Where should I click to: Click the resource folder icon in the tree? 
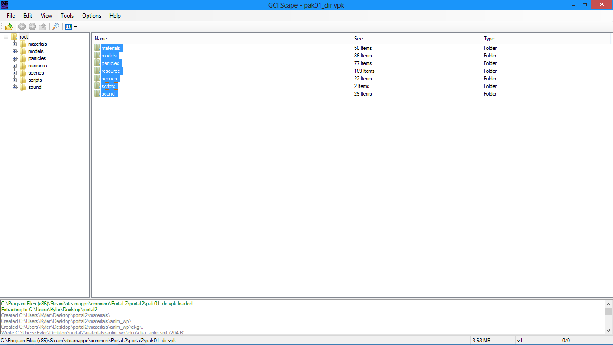[23, 66]
